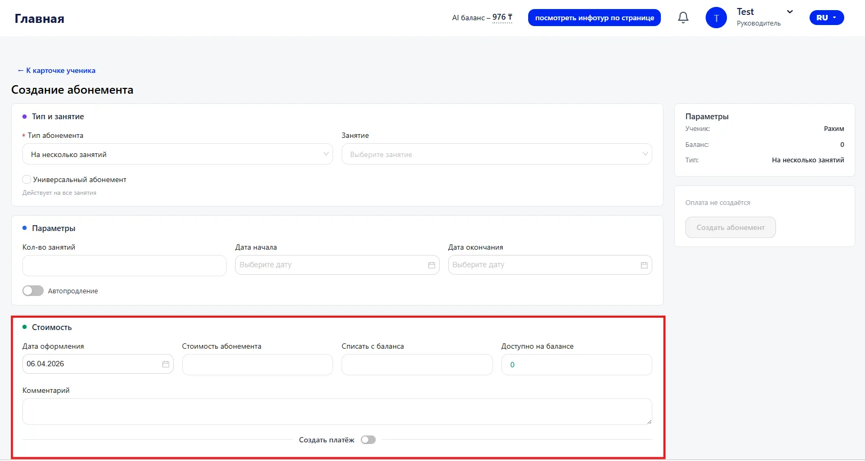This screenshot has height=461, width=865.
Task: Open the notifications bell
Action: tap(683, 18)
